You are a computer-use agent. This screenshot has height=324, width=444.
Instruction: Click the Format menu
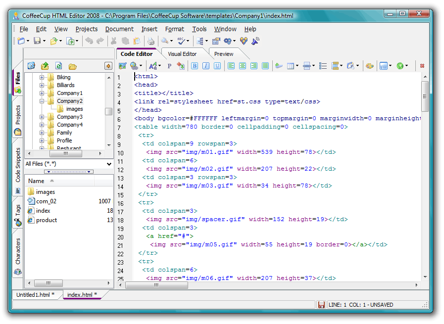click(x=175, y=29)
